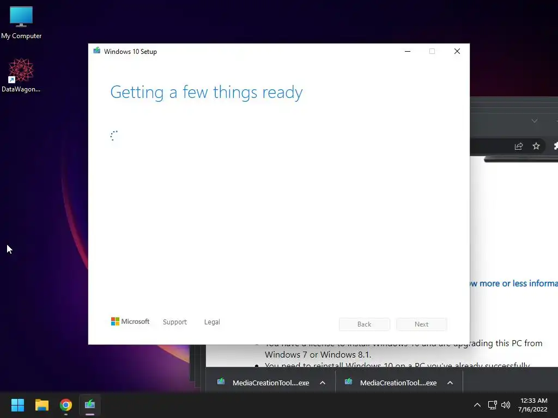The height and width of the screenshot is (418, 558).
Task: Expand first MediaCreationTool download options arrow
Action: click(323, 383)
